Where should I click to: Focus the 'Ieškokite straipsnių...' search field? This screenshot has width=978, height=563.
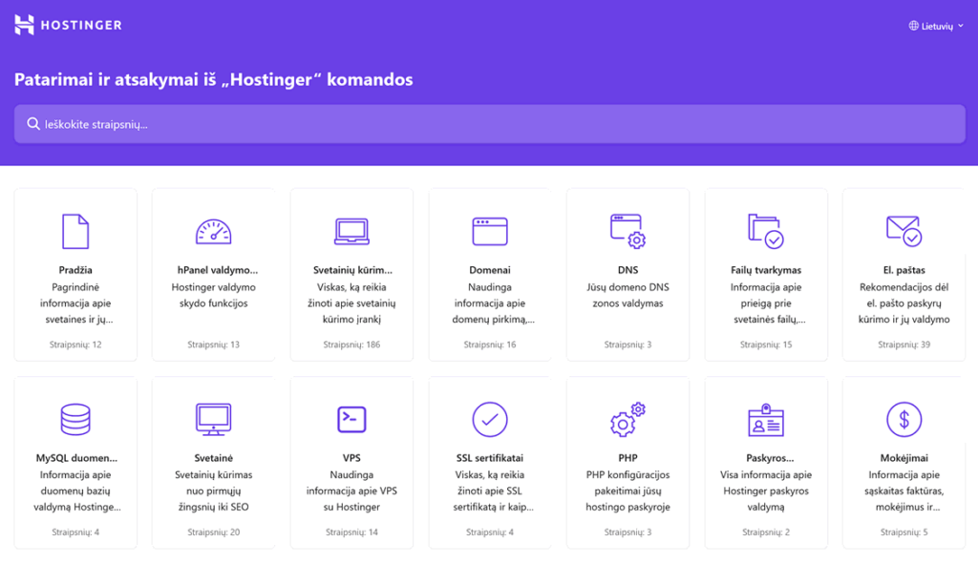pyautogui.click(x=490, y=124)
